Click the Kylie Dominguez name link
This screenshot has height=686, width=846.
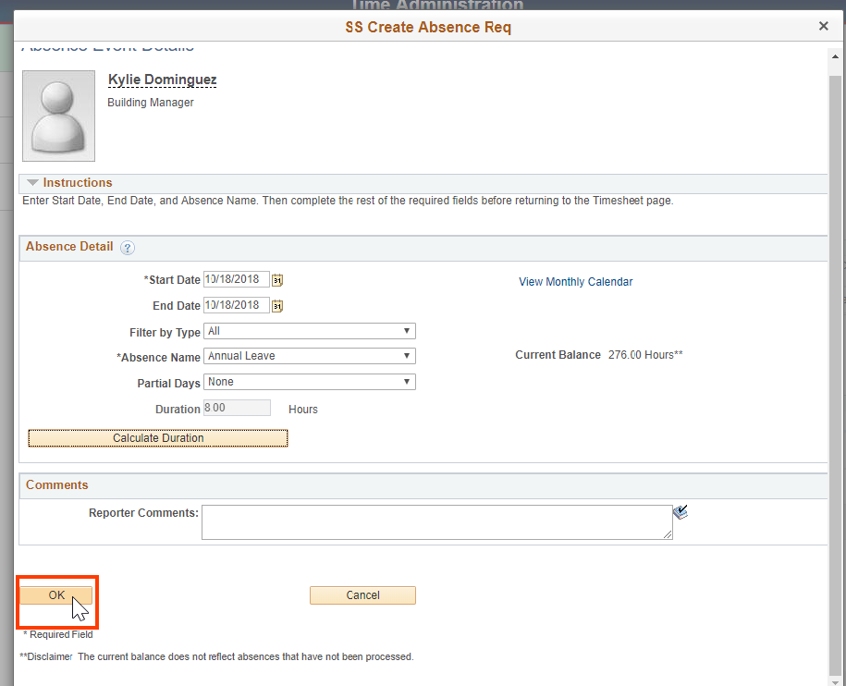point(162,80)
